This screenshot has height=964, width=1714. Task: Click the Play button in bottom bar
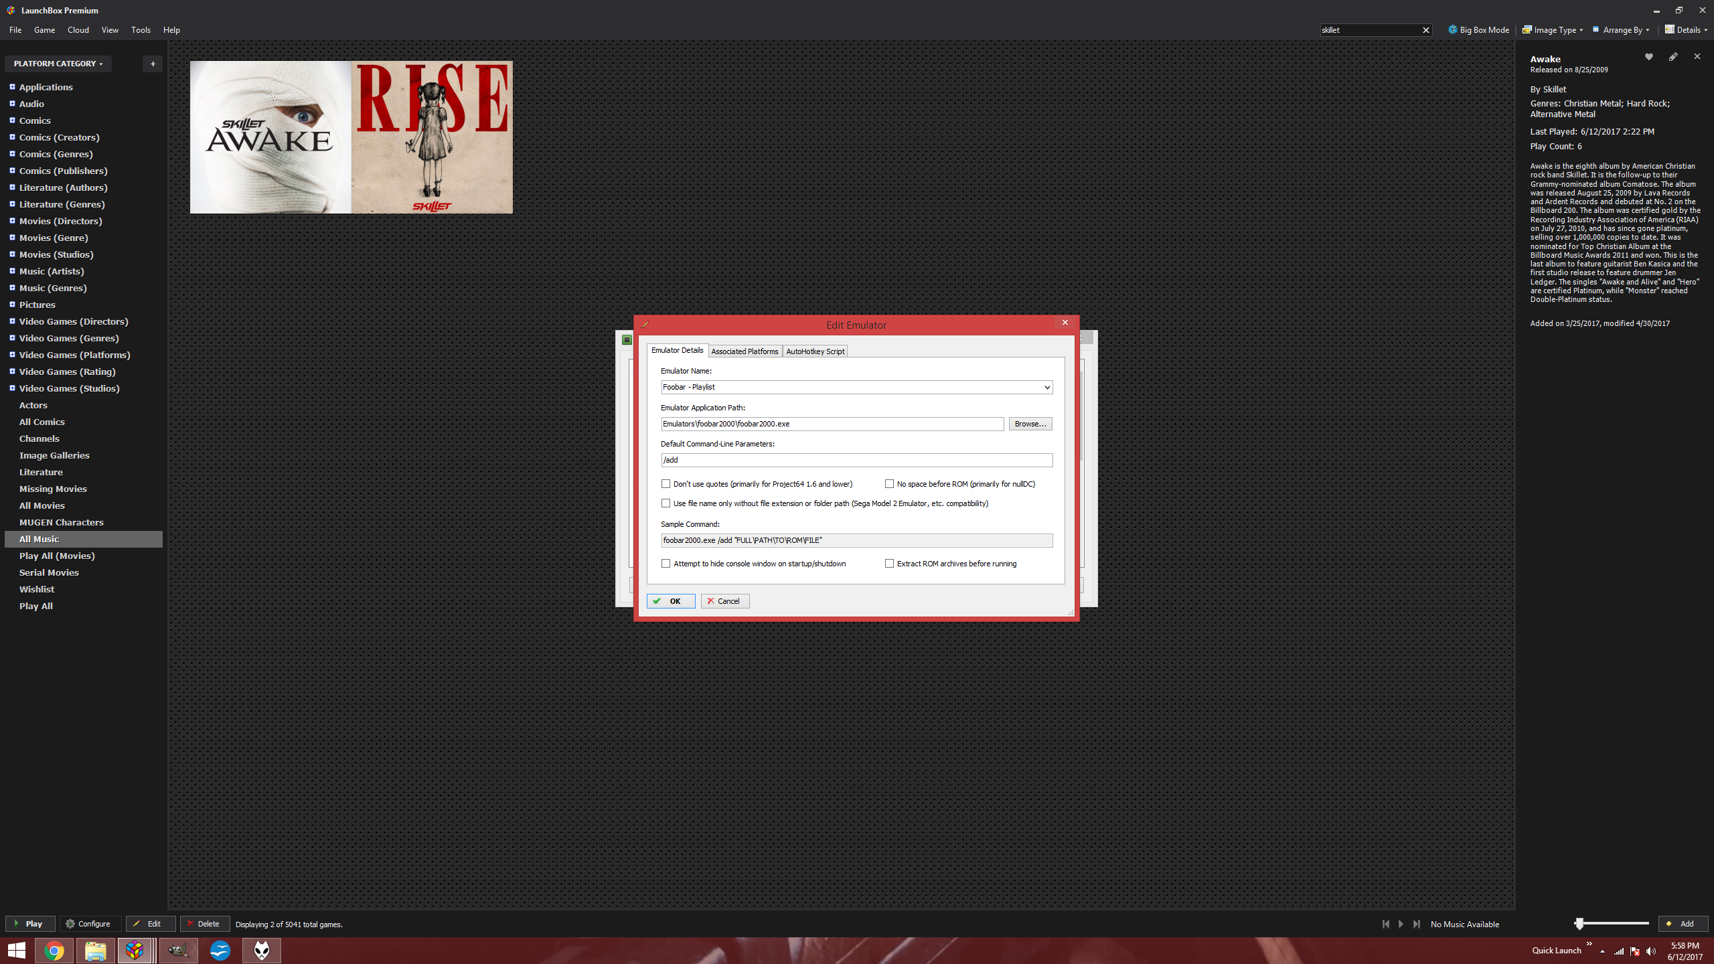(x=30, y=924)
